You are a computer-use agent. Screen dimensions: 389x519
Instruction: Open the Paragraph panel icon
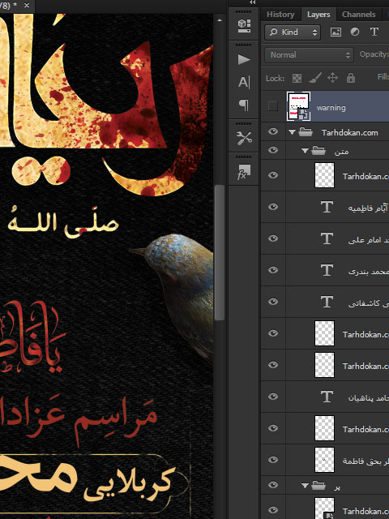coord(244,105)
